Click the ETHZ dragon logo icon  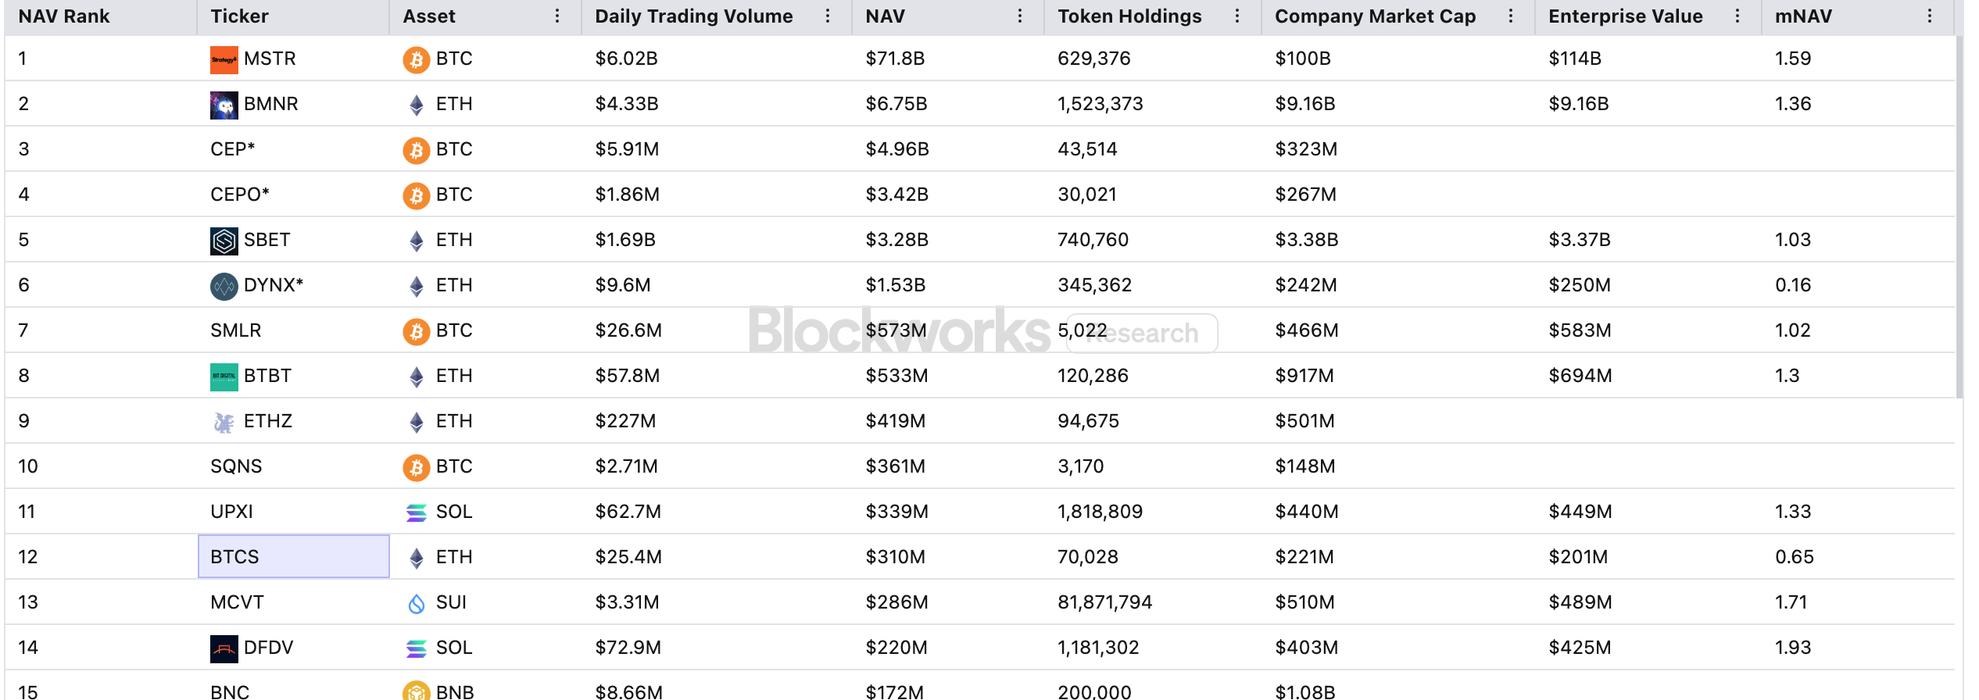tap(224, 422)
